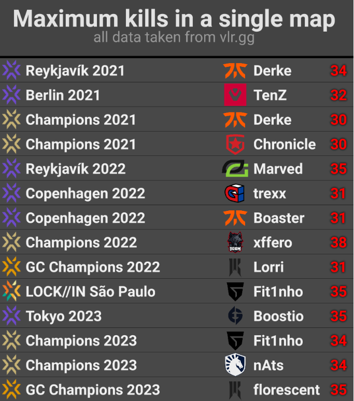The height and width of the screenshot is (401, 354).
Task: Select the DOOM wolf logo by xffero
Action: coord(235,242)
